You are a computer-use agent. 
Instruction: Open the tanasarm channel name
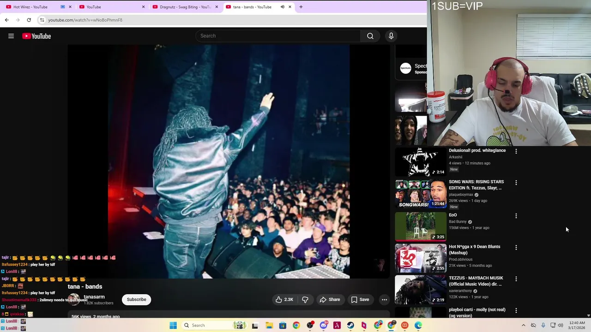tap(94, 297)
